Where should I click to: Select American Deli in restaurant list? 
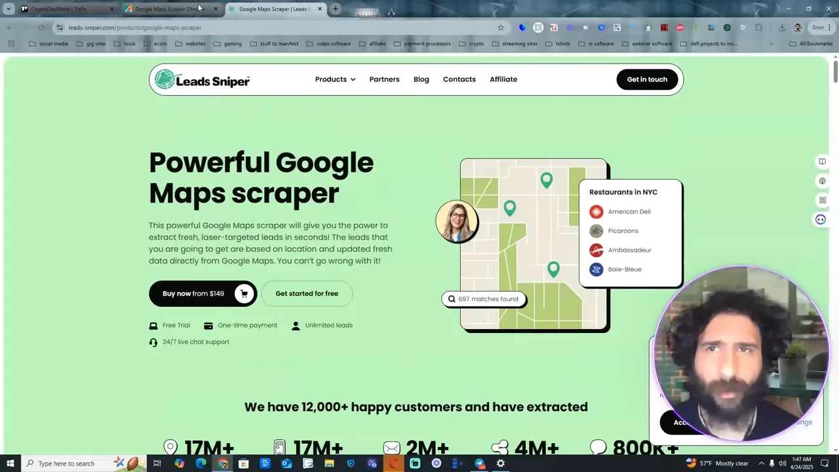pos(621,212)
